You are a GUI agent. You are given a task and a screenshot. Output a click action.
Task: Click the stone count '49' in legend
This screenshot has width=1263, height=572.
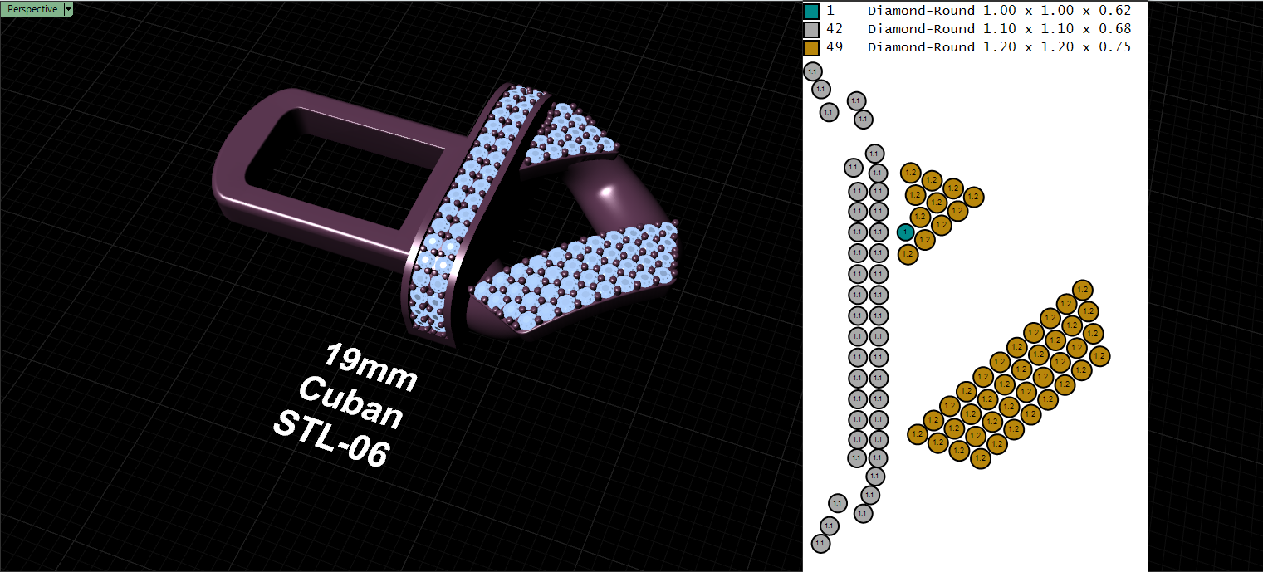835,47
